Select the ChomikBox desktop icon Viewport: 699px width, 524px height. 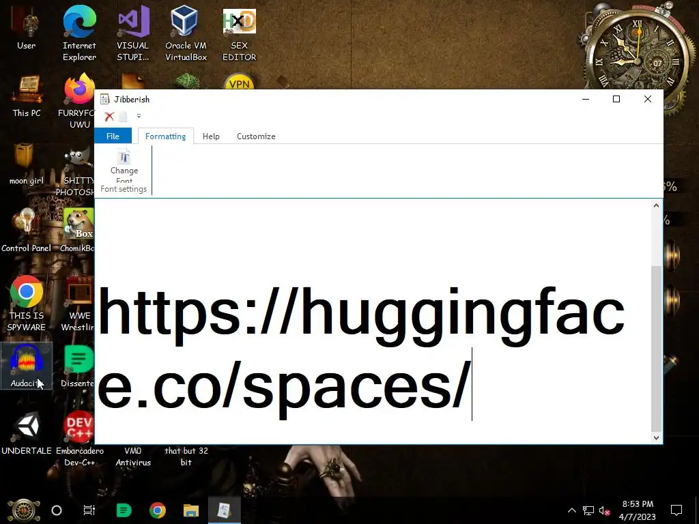click(77, 231)
